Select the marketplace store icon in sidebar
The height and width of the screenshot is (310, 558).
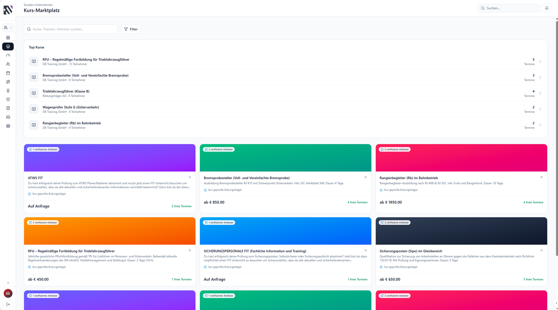[x=8, y=46]
